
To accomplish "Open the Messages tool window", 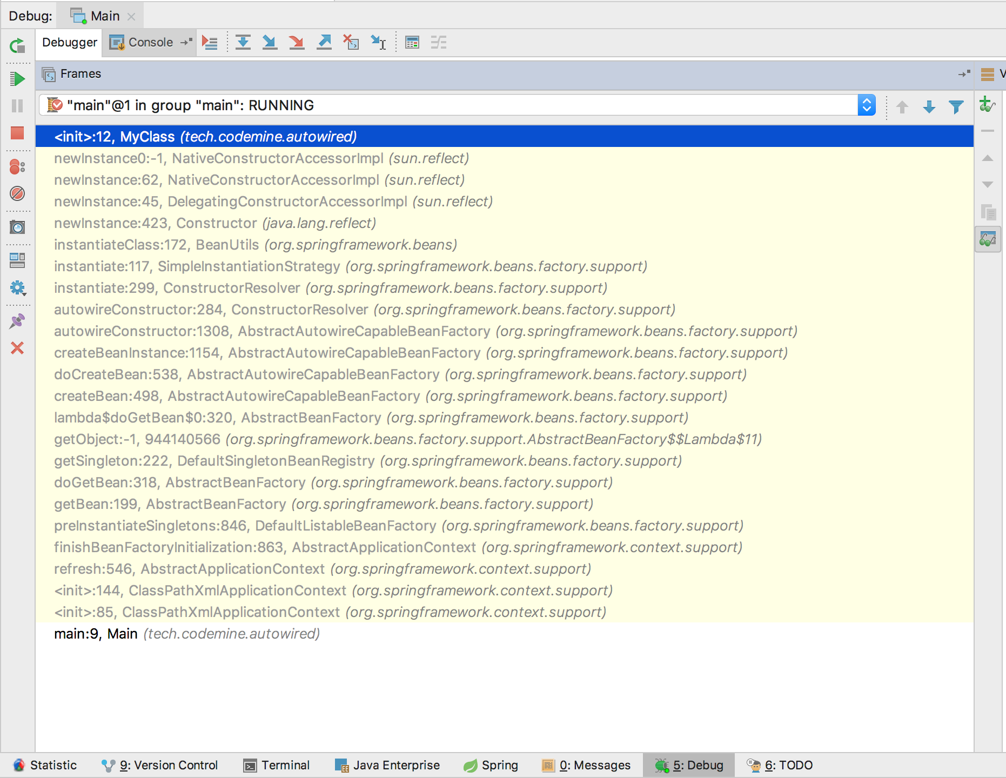I will 586,765.
